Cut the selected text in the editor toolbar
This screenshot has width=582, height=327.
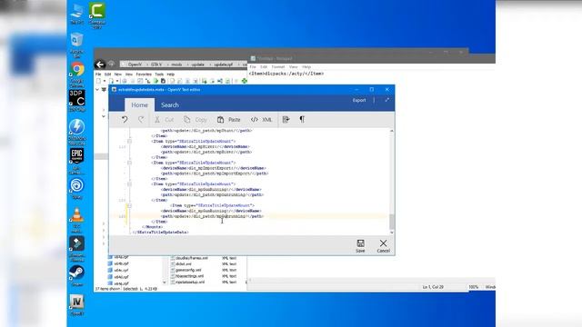click(x=164, y=120)
